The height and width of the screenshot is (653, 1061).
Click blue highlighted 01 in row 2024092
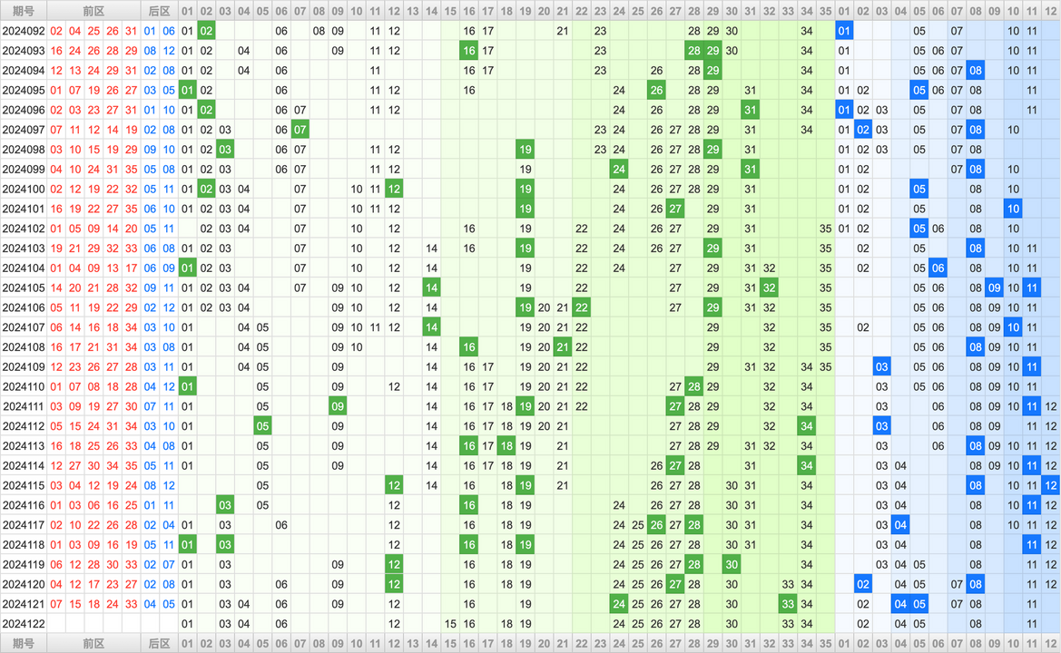[844, 31]
